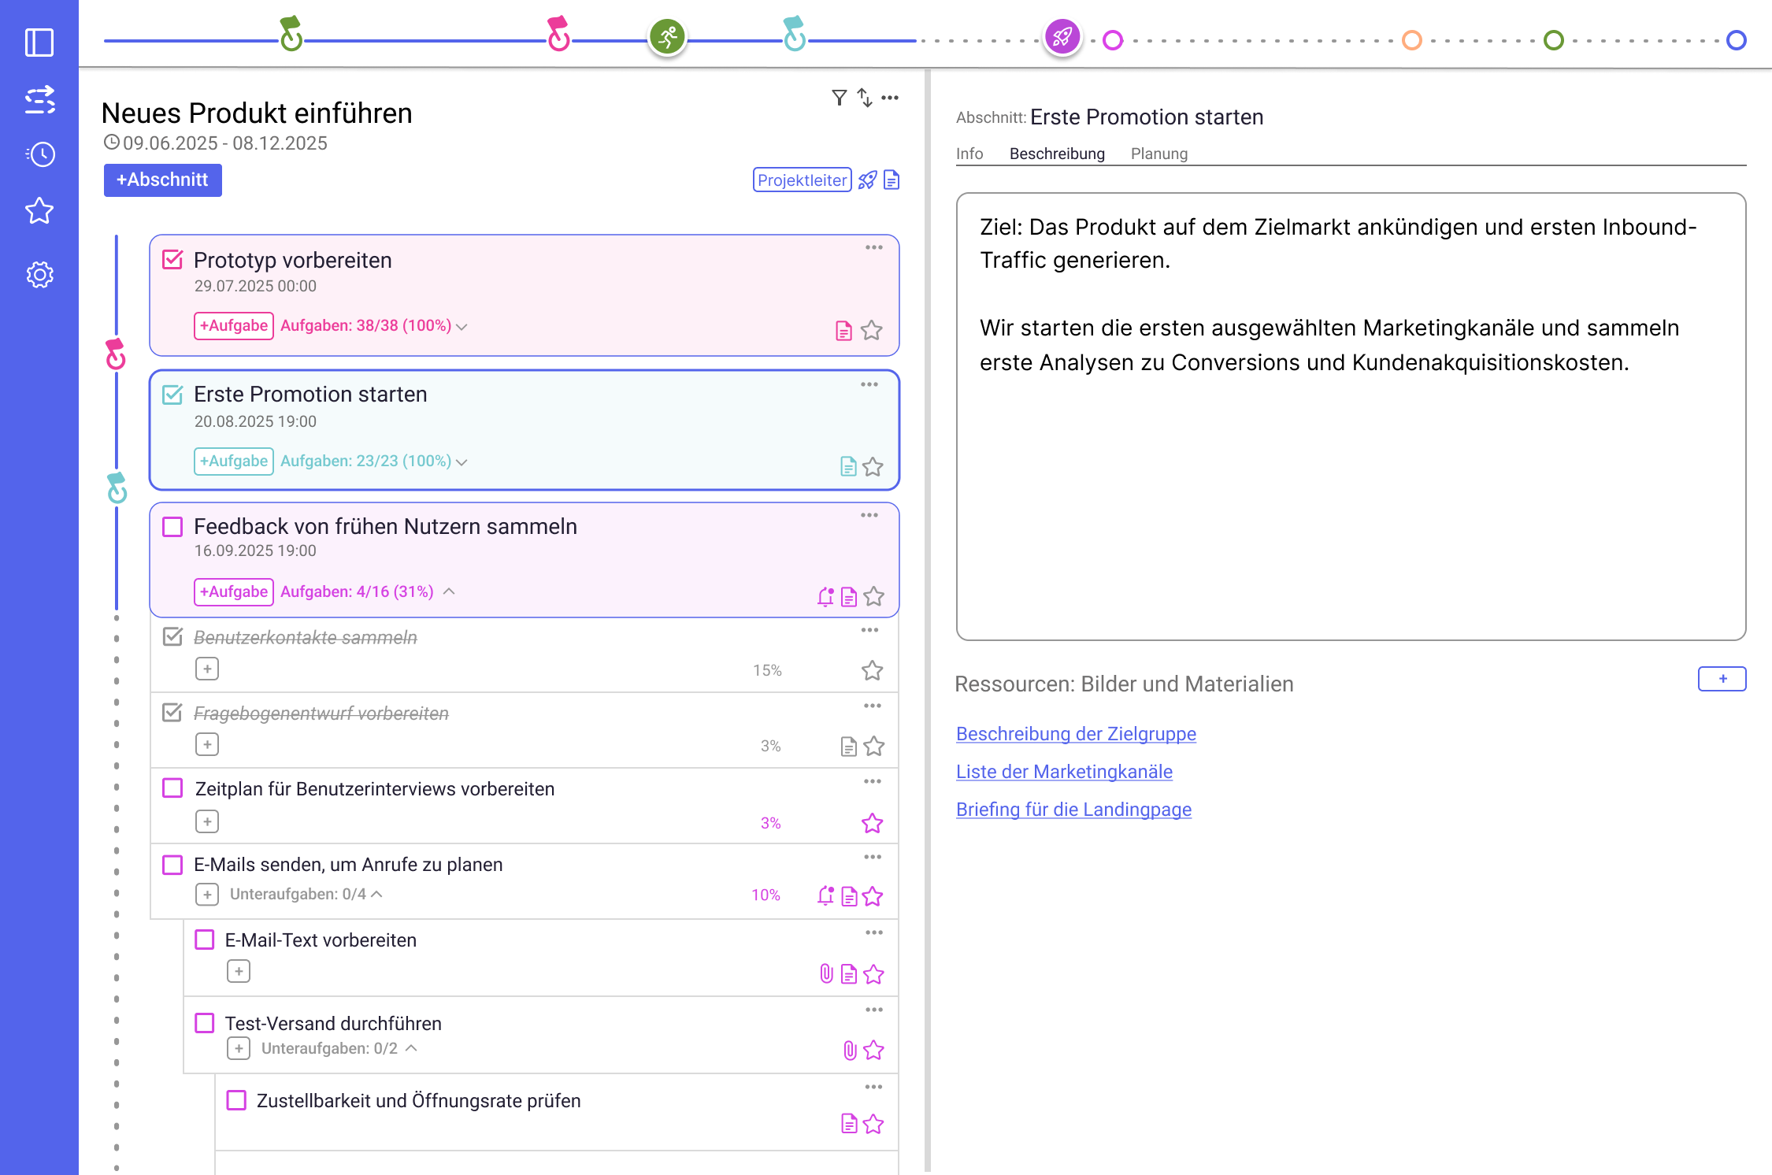This screenshot has width=1772, height=1175.
Task: Star the Zeitplan für Benutzerinterviews task
Action: coord(872,824)
